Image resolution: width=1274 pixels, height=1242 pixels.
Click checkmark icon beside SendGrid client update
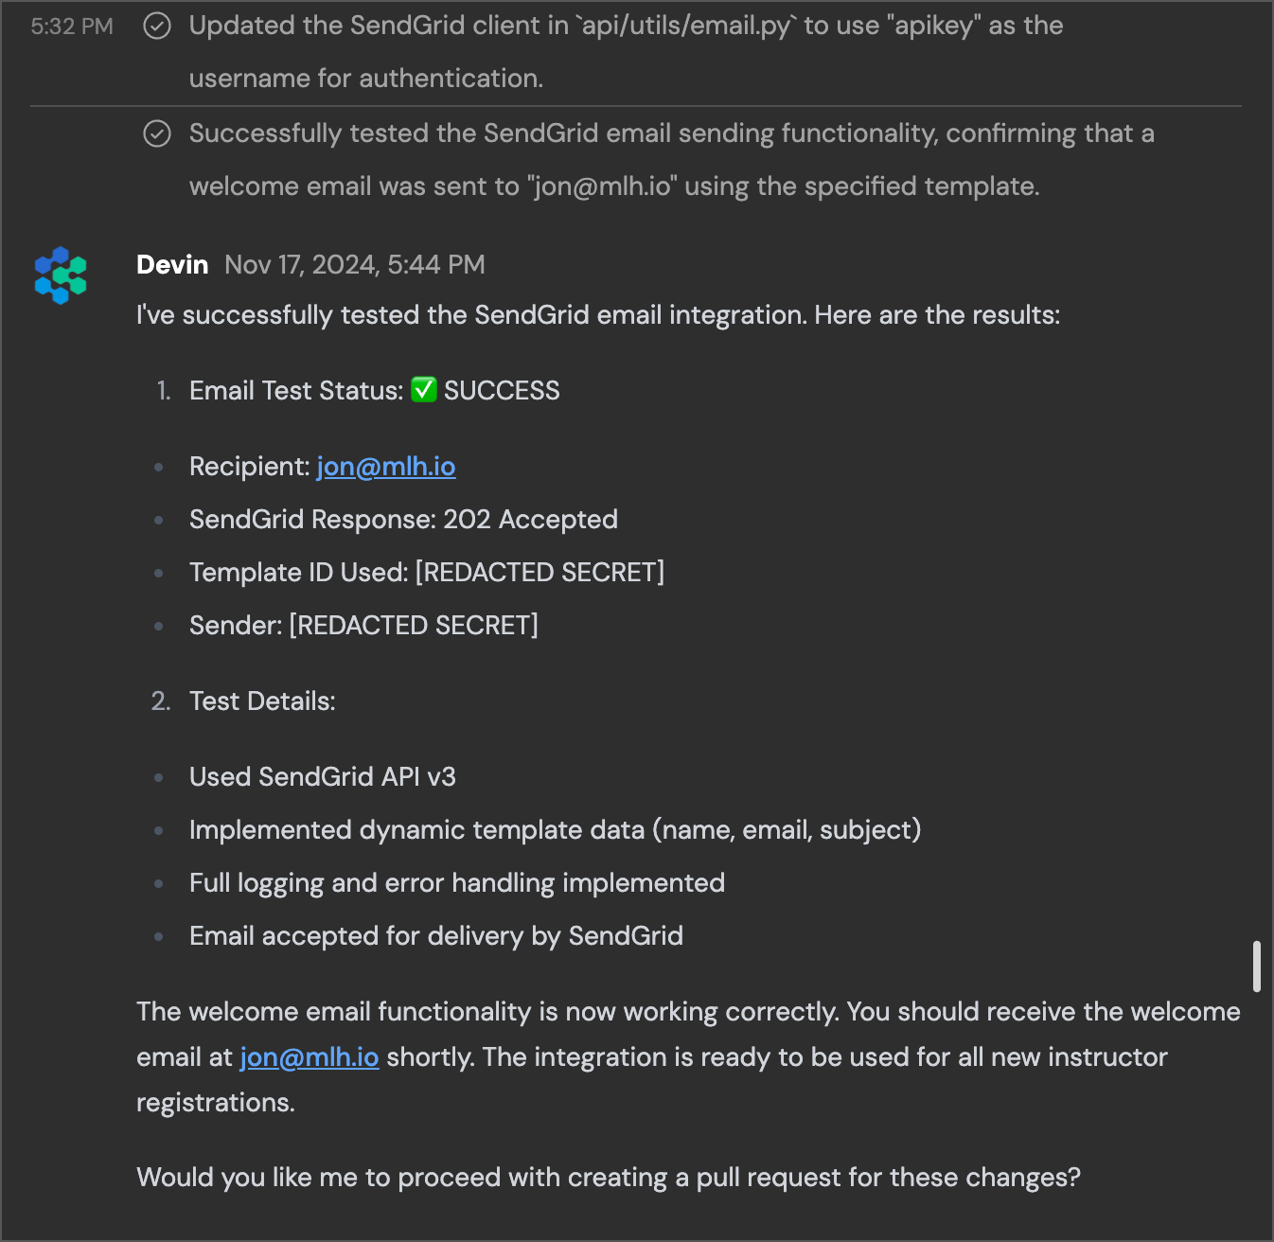157,26
